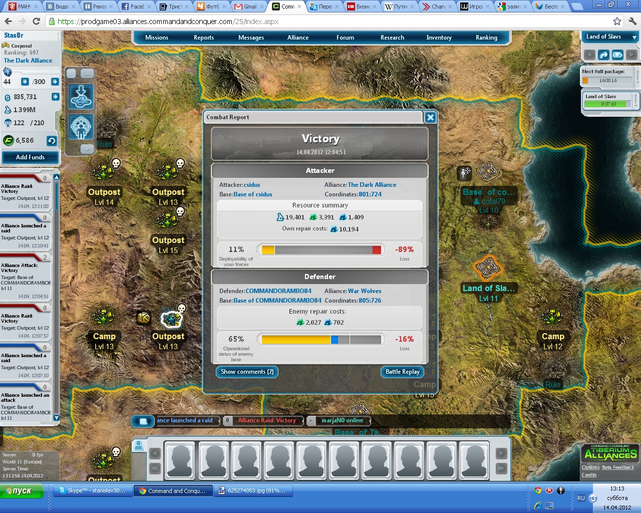Go to attacker coordinates 801:724

[x=370, y=194]
